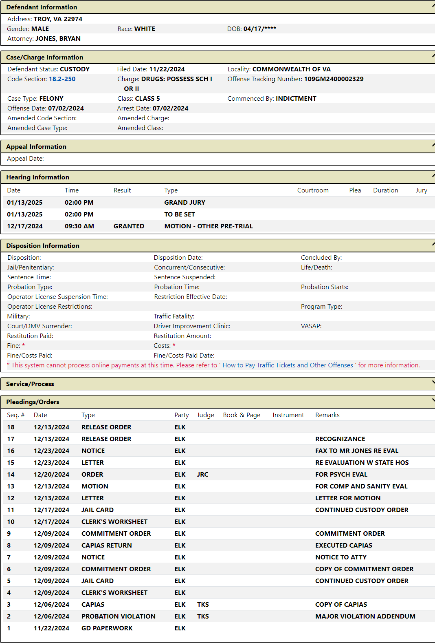Click the Filed Date 11/22/2024 value
Viewport: 435px width, 643px height.
[x=167, y=69]
